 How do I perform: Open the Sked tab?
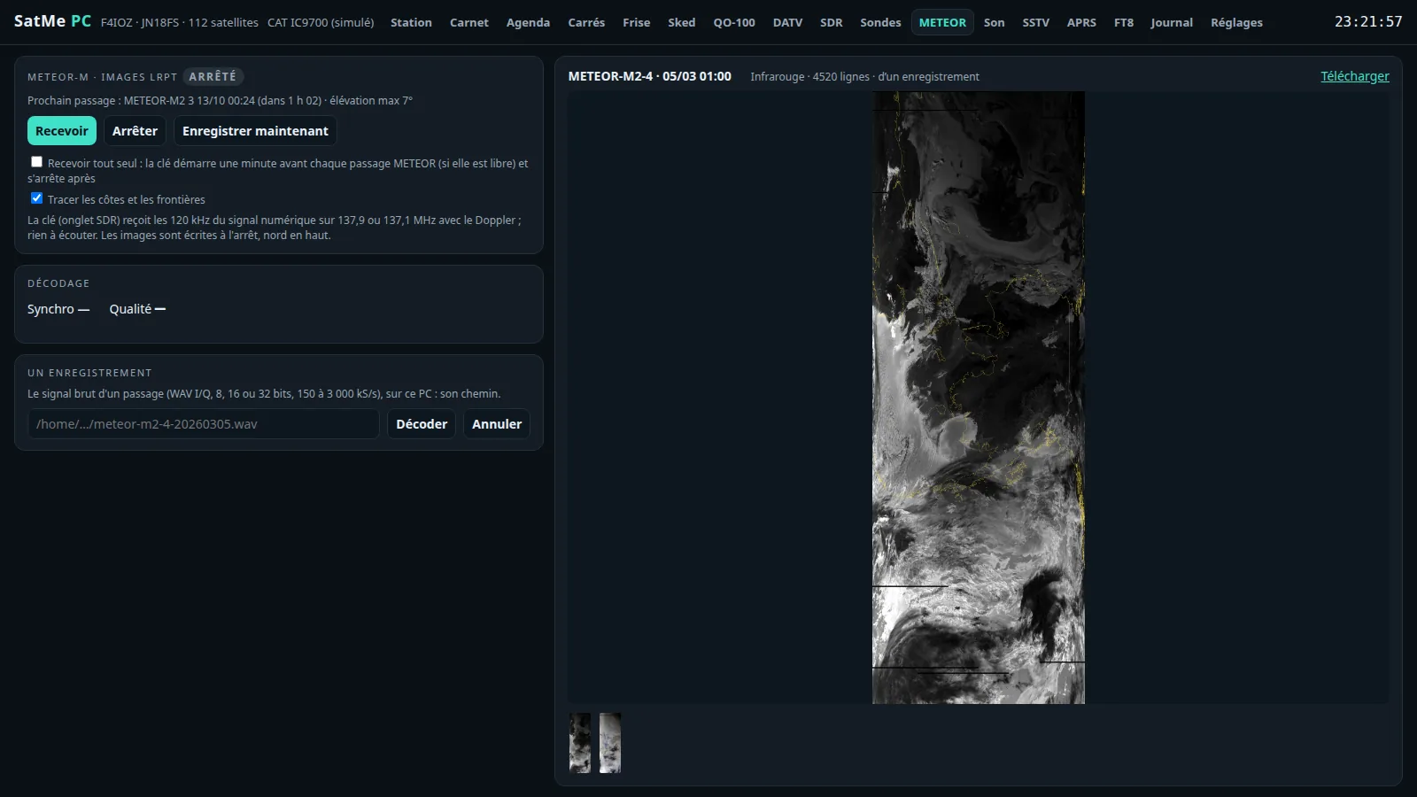(681, 22)
